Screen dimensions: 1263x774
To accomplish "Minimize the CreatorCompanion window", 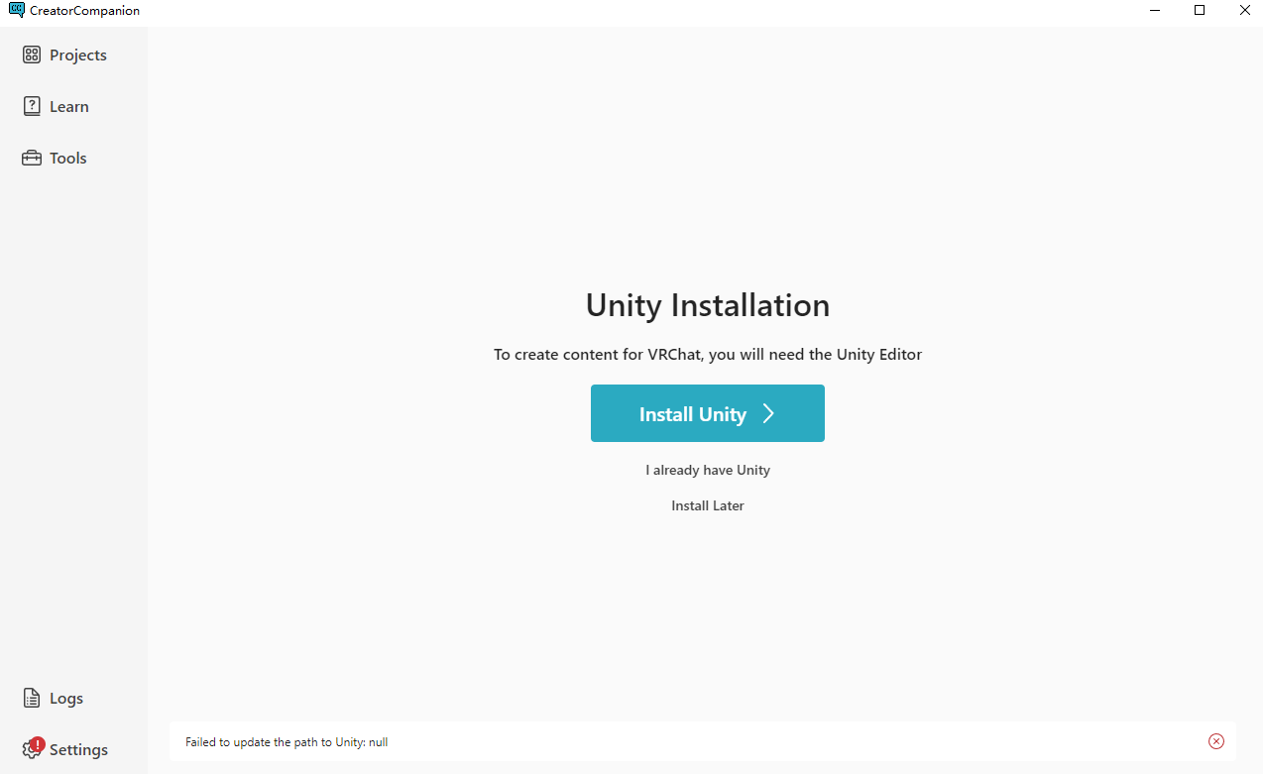I will [x=1154, y=10].
